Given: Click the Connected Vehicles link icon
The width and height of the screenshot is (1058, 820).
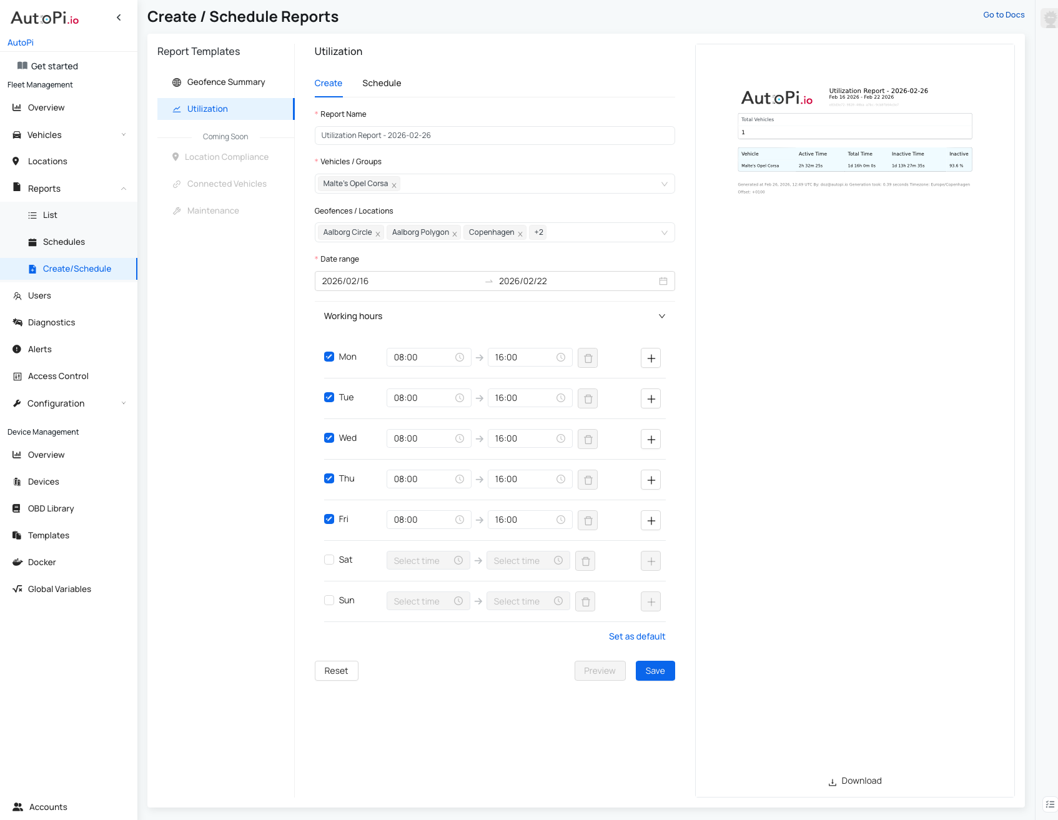Looking at the screenshot, I should tap(177, 184).
